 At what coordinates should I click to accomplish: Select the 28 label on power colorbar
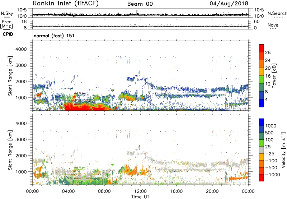point(268,52)
